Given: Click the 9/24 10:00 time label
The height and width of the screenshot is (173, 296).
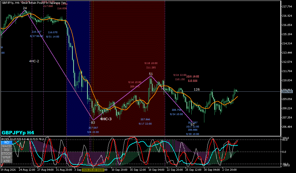Looking at the screenshot, I should (176, 114).
